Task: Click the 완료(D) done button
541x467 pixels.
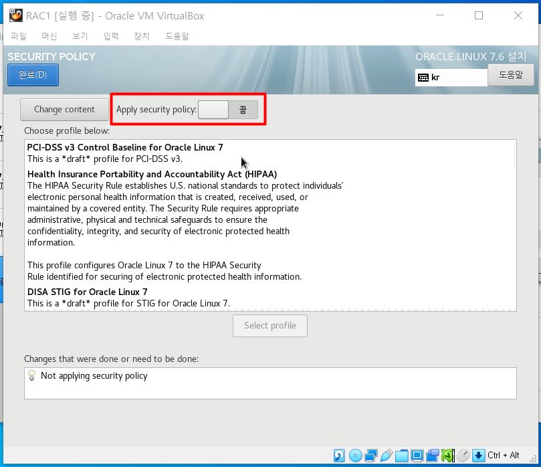Action: pos(33,75)
